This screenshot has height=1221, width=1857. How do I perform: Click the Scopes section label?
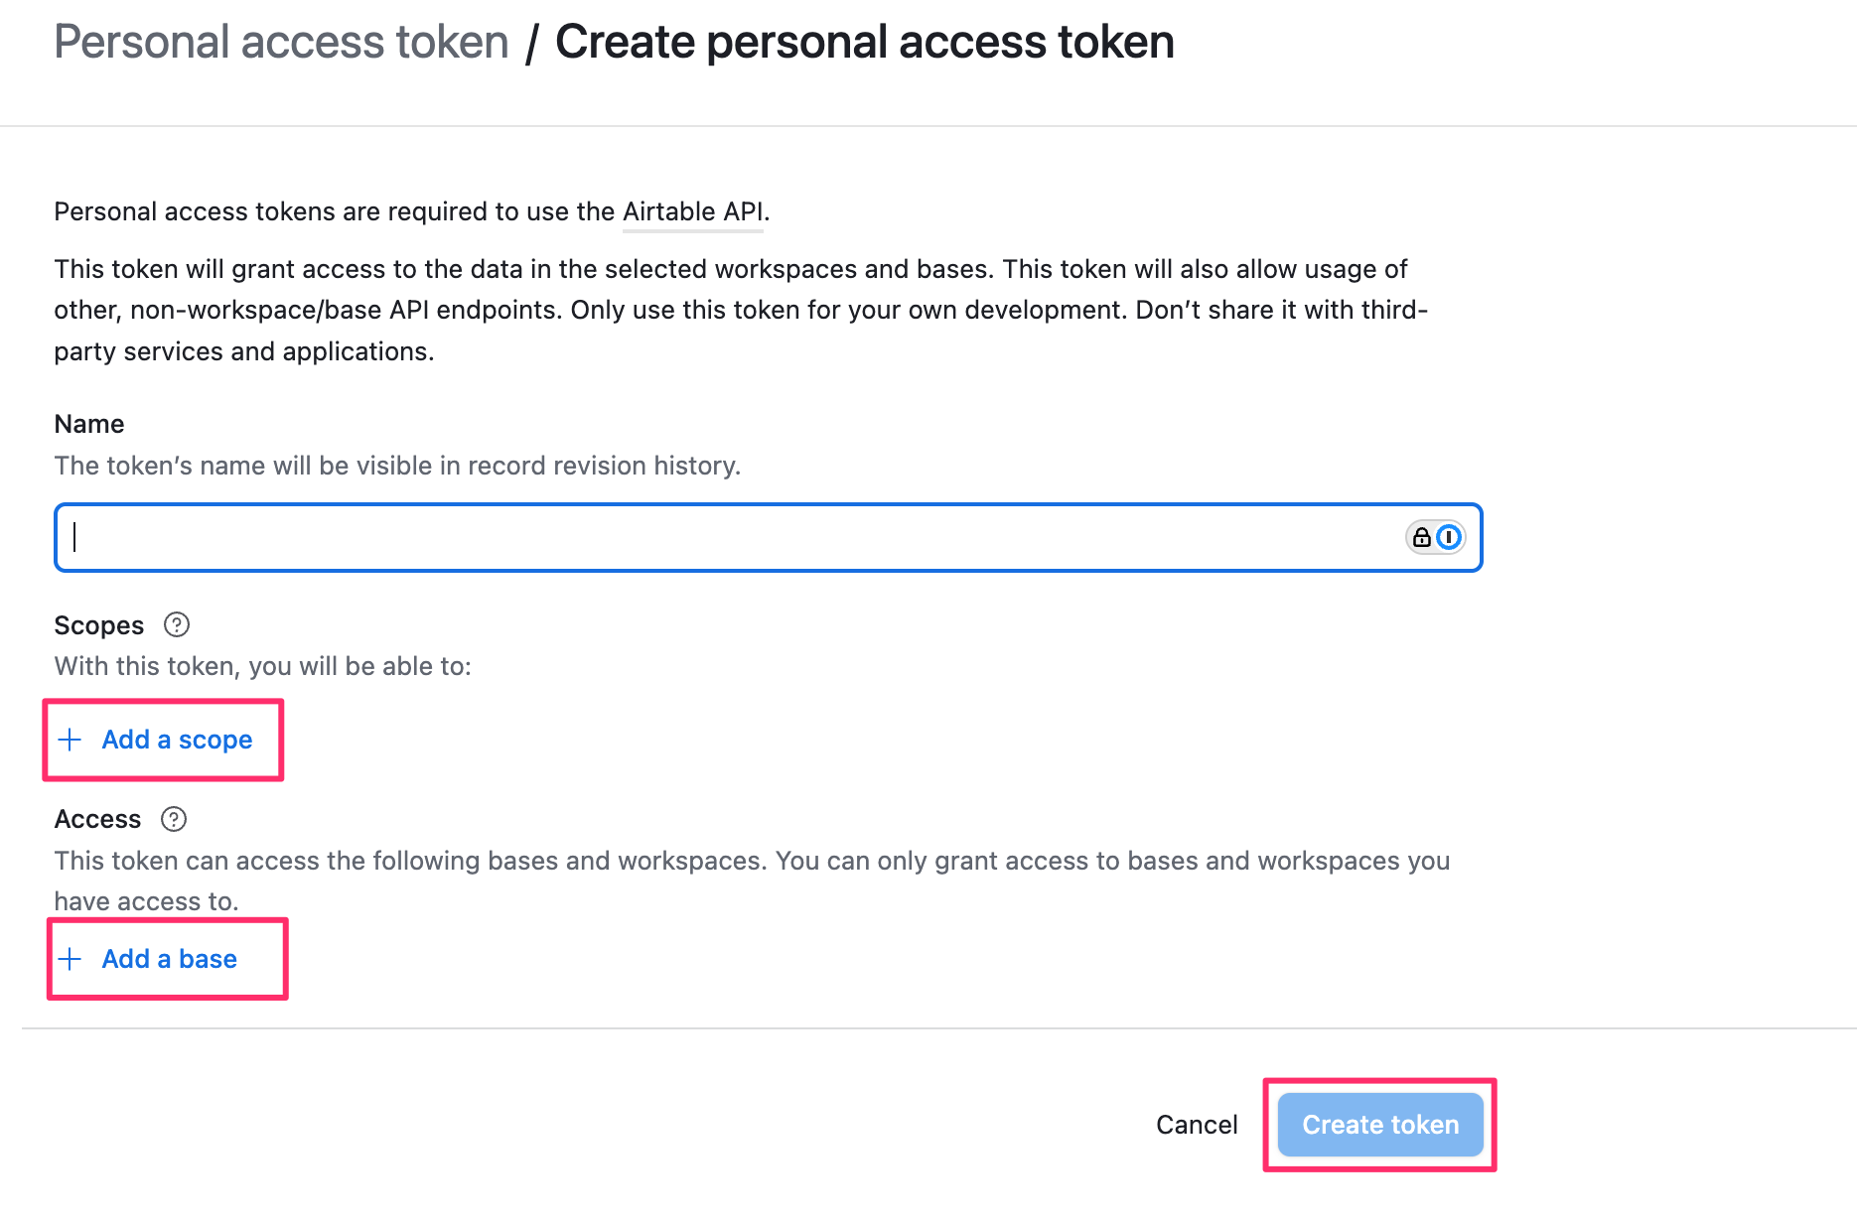99,625
